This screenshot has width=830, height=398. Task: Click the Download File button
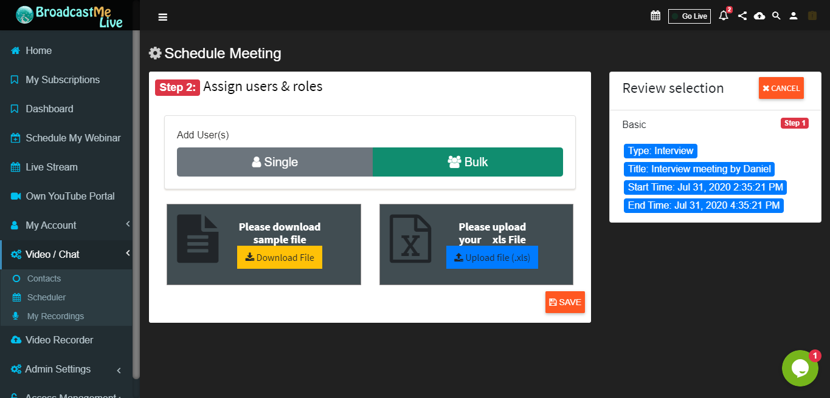click(280, 257)
